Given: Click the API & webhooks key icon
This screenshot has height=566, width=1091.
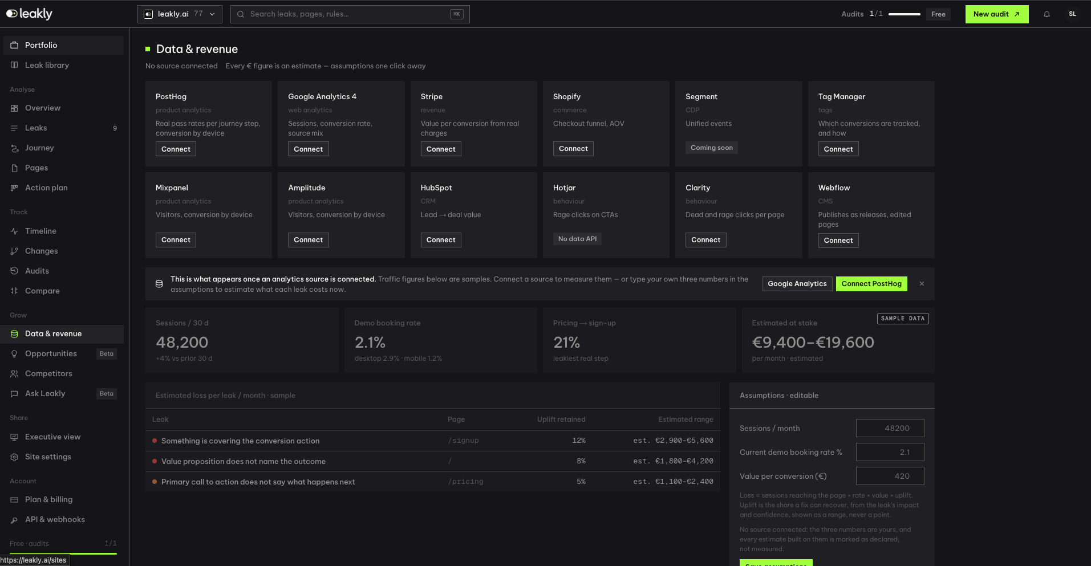Looking at the screenshot, I should (14, 519).
